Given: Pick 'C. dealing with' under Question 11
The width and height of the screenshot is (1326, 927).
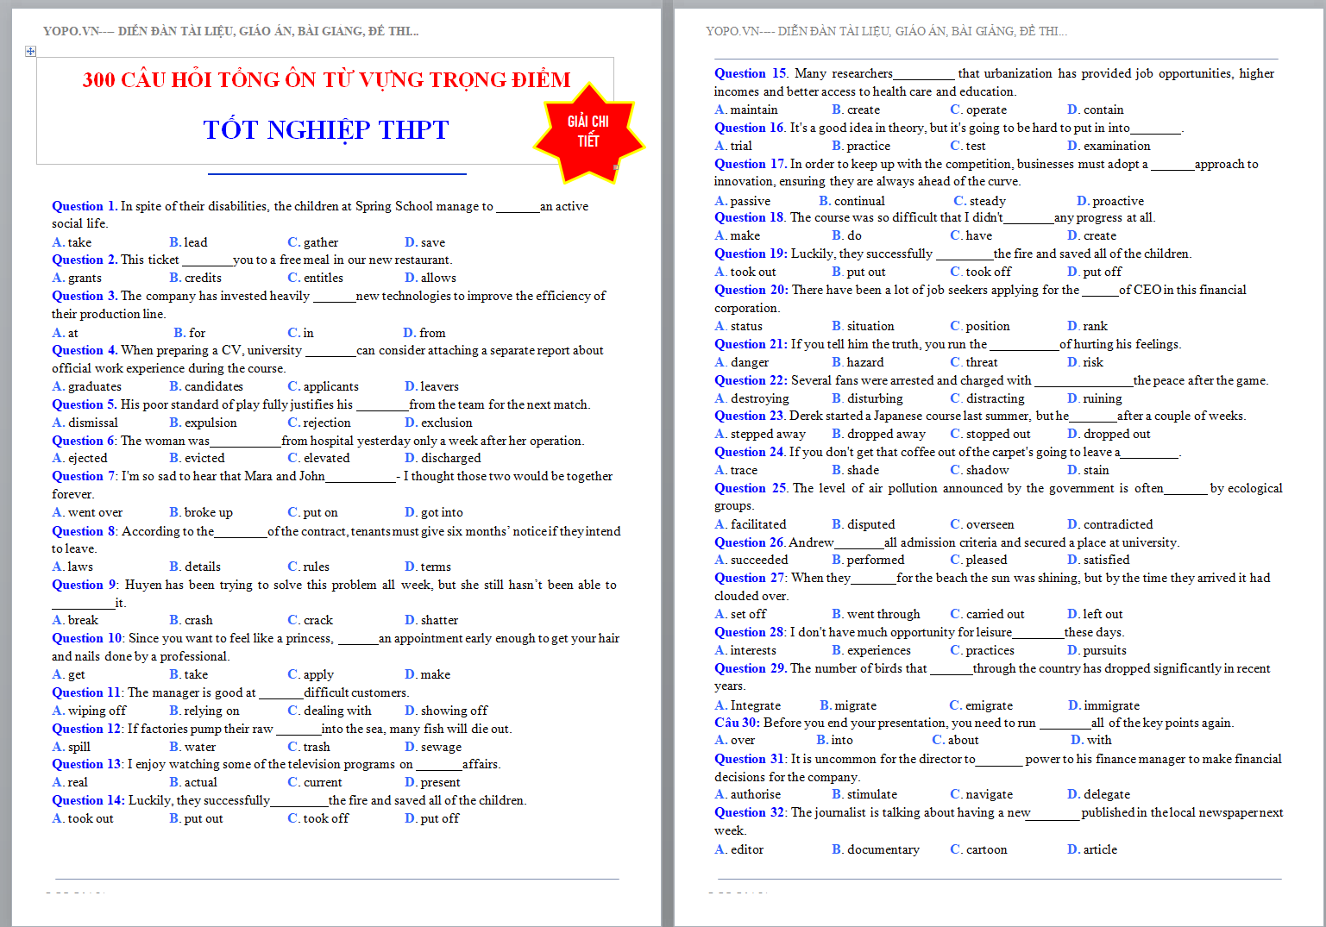Looking at the screenshot, I should click(x=330, y=711).
